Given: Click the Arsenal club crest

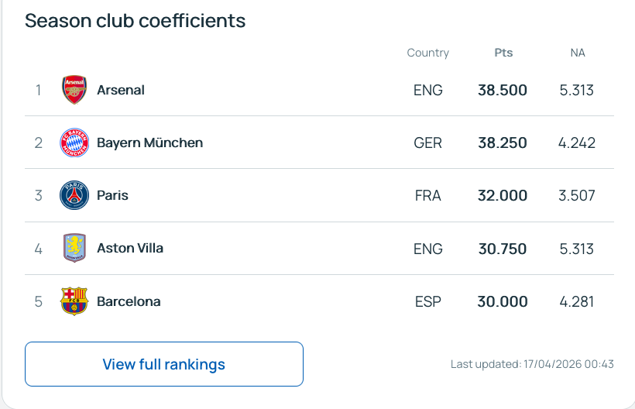Looking at the screenshot, I should [x=74, y=90].
